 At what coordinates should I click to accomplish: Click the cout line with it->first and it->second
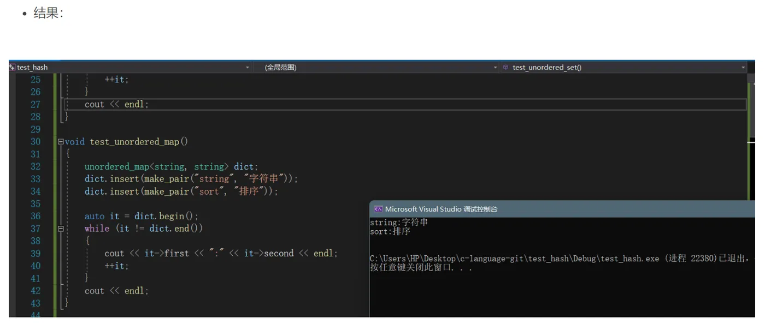pyautogui.click(x=221, y=254)
